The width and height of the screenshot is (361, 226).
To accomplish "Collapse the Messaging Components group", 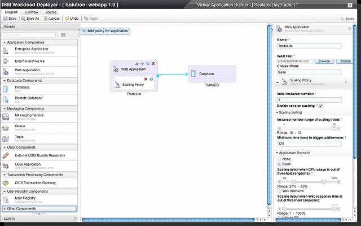I will 5,108.
